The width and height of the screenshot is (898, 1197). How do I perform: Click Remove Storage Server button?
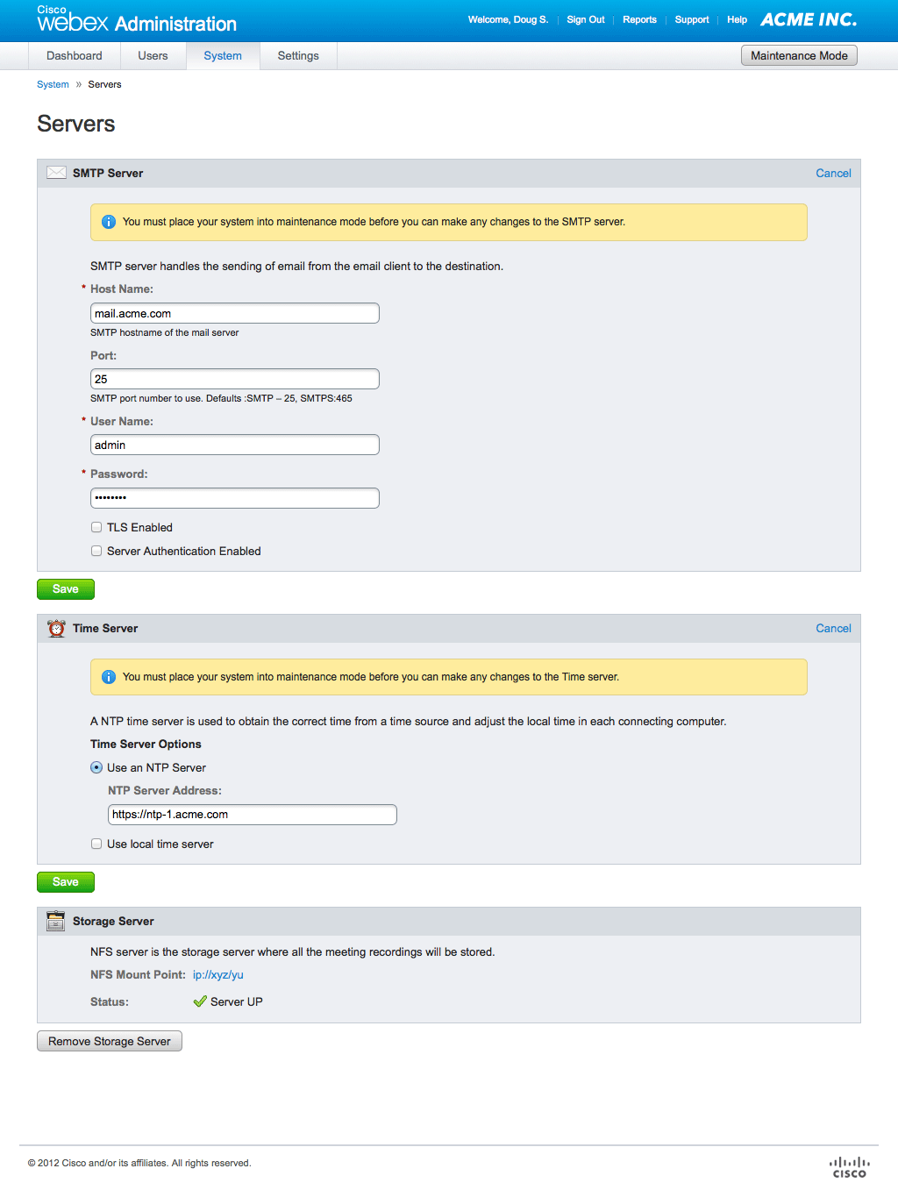110,1041
